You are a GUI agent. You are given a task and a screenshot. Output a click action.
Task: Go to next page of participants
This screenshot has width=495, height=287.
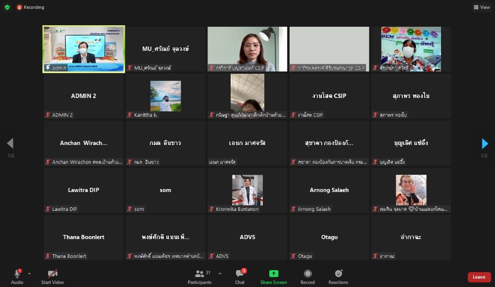coord(485,143)
